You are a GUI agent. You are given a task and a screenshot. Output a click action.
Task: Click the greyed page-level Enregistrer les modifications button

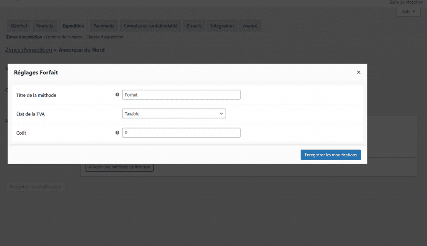[x=35, y=187]
